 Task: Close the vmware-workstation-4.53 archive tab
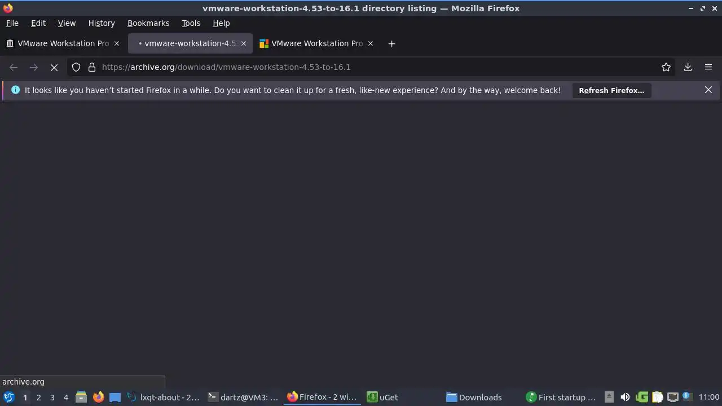coord(244,43)
